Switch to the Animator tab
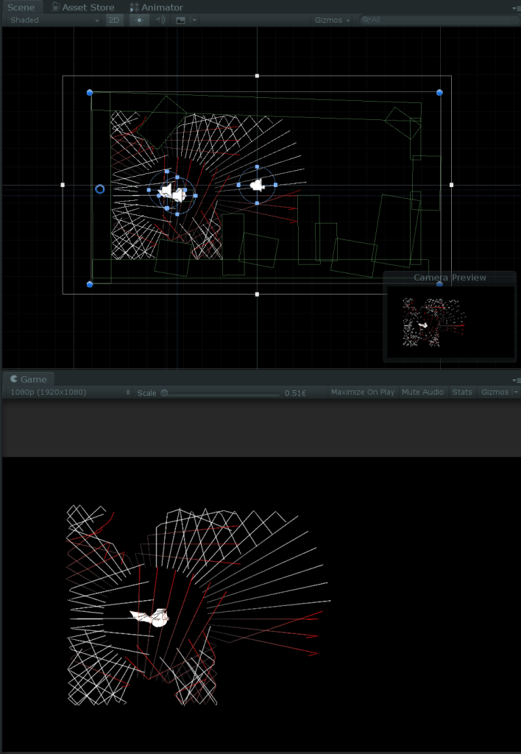 (x=156, y=7)
